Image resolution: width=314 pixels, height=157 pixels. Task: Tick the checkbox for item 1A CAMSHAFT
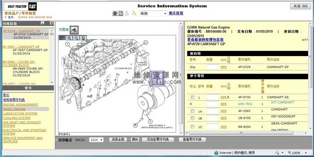[x=192, y=111]
